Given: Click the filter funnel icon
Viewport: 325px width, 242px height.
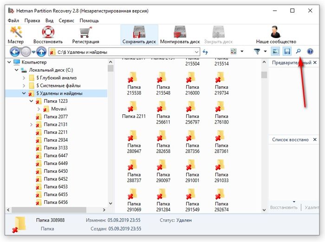Looking at the screenshot, I should [x=257, y=51].
